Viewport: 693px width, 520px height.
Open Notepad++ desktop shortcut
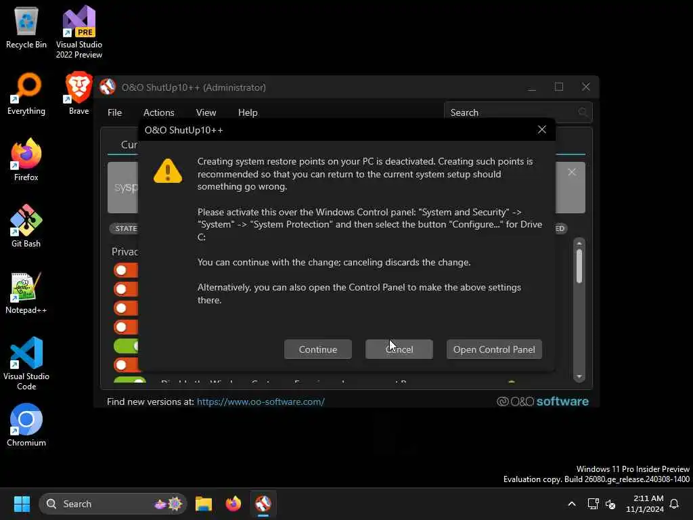[26, 292]
